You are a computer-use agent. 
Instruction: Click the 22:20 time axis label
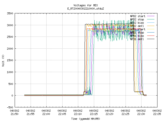pyautogui.click(x=109, y=114)
